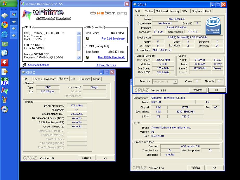The image size is (240, 180).
Task: Open Paint from the quick launch bar
Action: [x=5, y=100]
